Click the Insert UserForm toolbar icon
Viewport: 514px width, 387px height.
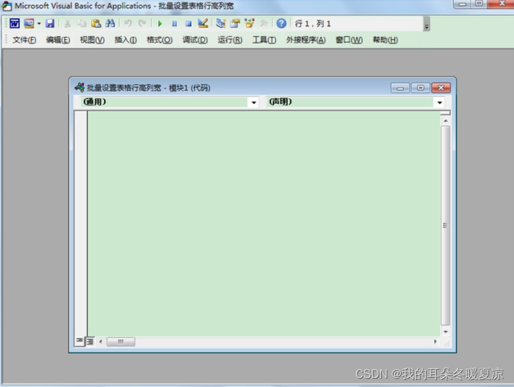(29, 24)
